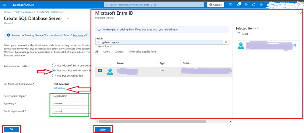Click the magnifier icon in Entra search box
The image size is (304, 133).
[x=98, y=42]
